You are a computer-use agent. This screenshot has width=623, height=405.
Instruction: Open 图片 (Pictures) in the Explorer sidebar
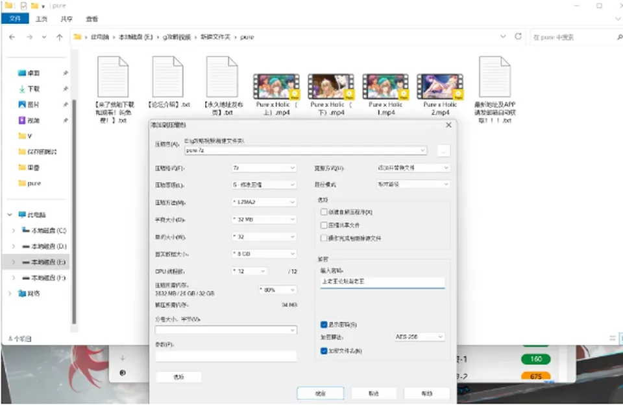point(33,104)
